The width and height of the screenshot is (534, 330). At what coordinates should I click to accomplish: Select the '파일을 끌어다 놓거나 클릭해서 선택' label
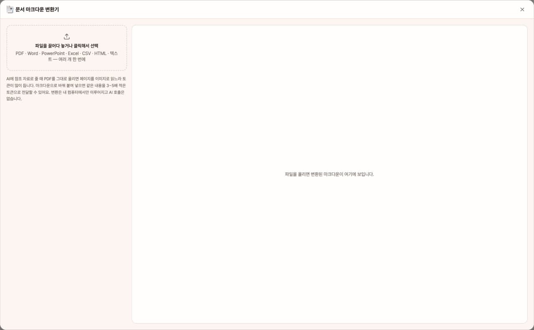(x=67, y=46)
